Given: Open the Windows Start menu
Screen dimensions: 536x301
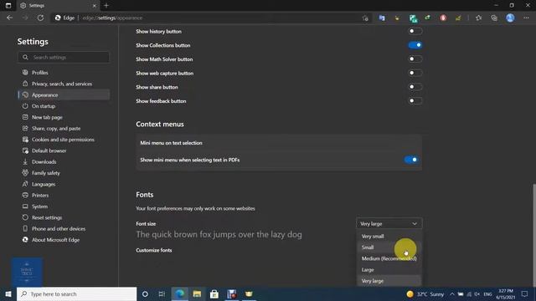Looking at the screenshot, I should click(8, 293).
